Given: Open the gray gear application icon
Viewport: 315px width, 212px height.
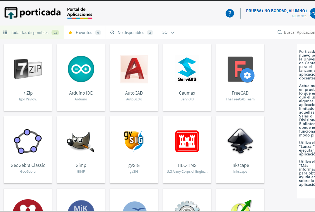Looking at the screenshot, I should click(x=187, y=206).
